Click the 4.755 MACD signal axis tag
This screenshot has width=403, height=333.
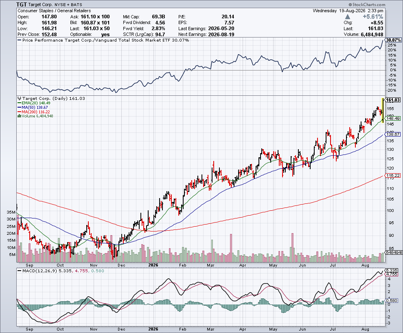point(392,274)
